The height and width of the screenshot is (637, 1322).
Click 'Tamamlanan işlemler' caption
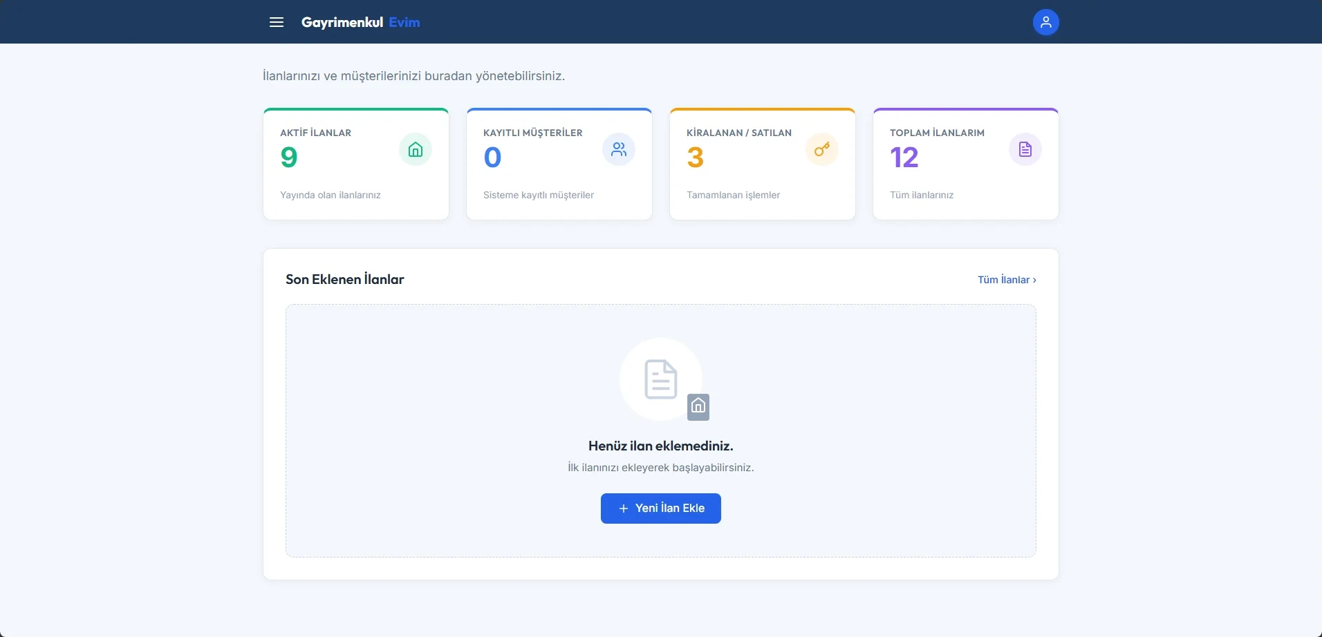tap(733, 195)
